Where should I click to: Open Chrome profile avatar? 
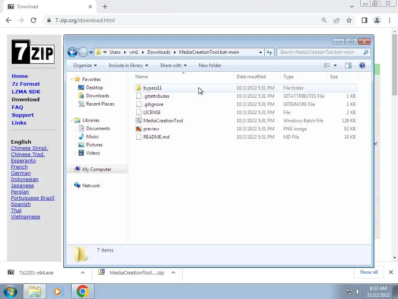377,20
